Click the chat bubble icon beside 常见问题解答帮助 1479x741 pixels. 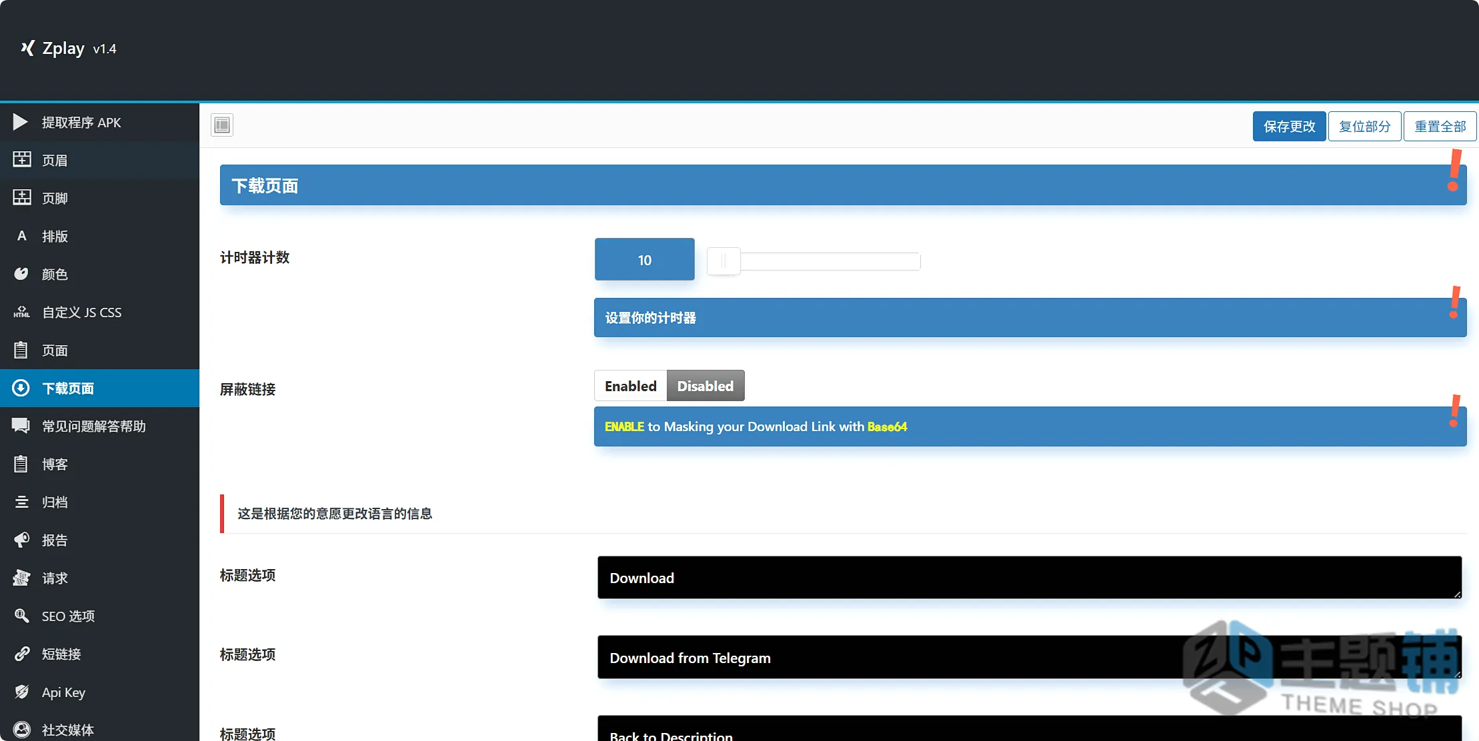point(21,426)
